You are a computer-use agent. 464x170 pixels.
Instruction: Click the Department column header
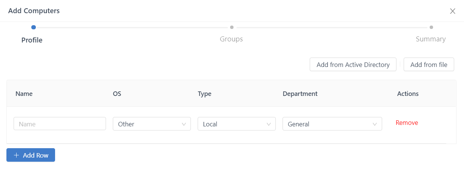(x=300, y=94)
